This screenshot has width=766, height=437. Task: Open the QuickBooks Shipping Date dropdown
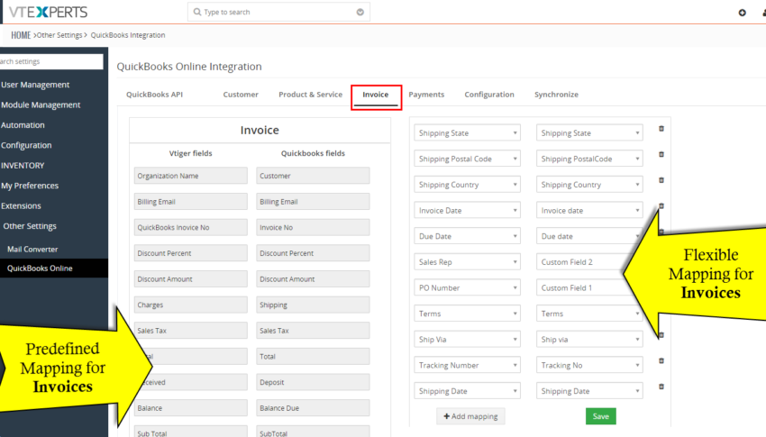point(589,391)
